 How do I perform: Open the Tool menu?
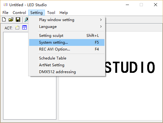point(51,13)
